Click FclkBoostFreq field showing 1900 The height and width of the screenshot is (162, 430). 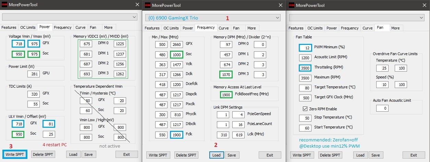(x=226, y=95)
